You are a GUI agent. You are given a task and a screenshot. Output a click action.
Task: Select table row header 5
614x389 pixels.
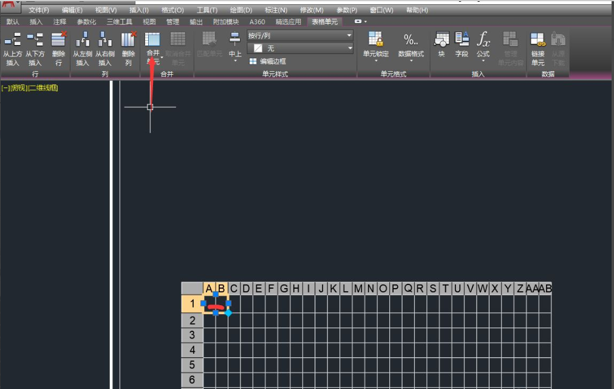[192, 365]
